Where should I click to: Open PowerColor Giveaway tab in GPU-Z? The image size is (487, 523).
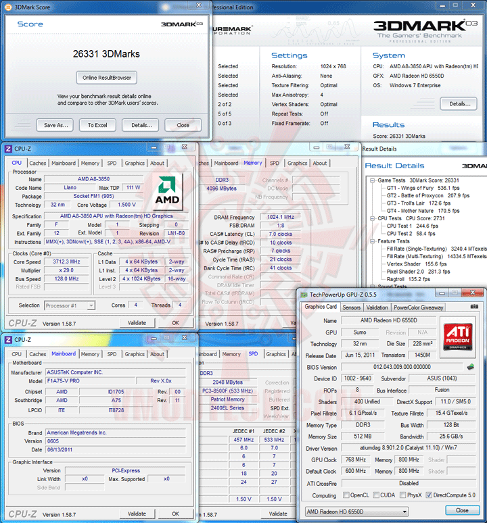pyautogui.click(x=418, y=307)
